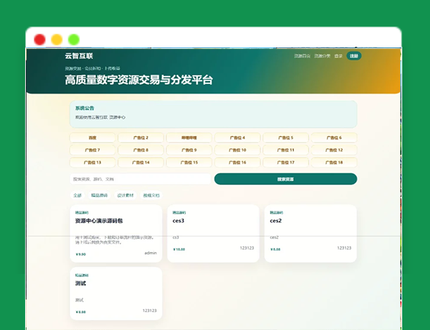This screenshot has height=330, width=430.
Task: Open the 广告位 2 ad slot
Action: point(141,138)
